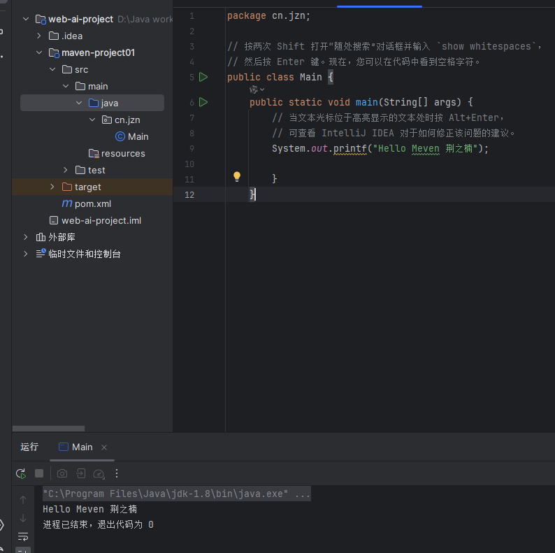Click the scroll up arrow in console
555x553 pixels.
(23, 500)
